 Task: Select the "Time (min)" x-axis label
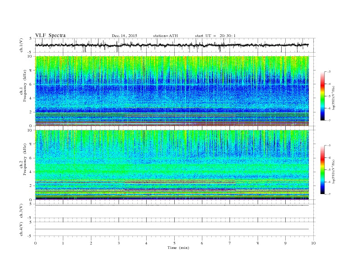[178, 248]
